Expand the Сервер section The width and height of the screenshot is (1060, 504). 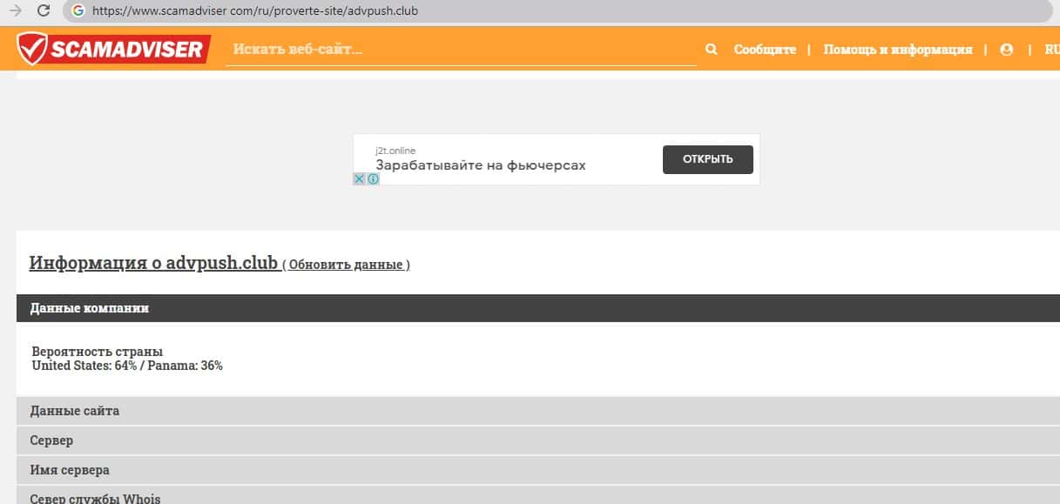537,440
